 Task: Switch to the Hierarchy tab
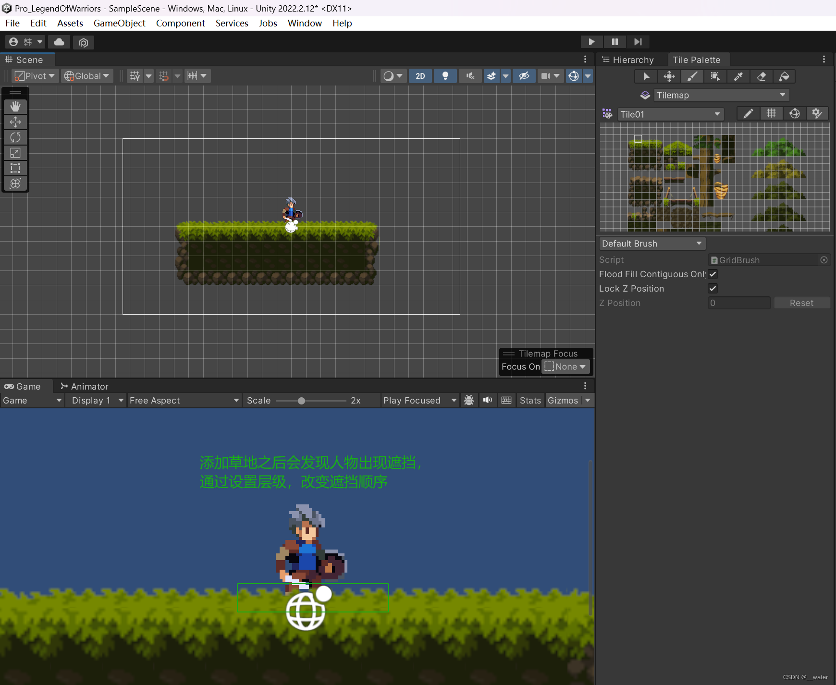click(x=628, y=60)
